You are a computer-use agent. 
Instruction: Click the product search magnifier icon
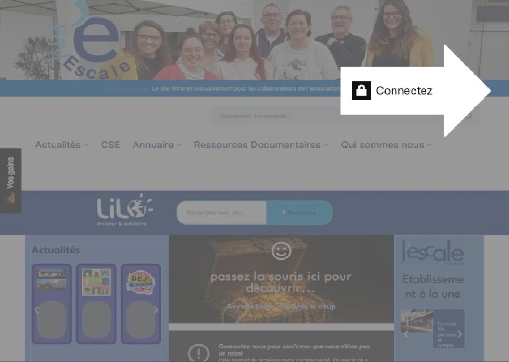point(469,116)
